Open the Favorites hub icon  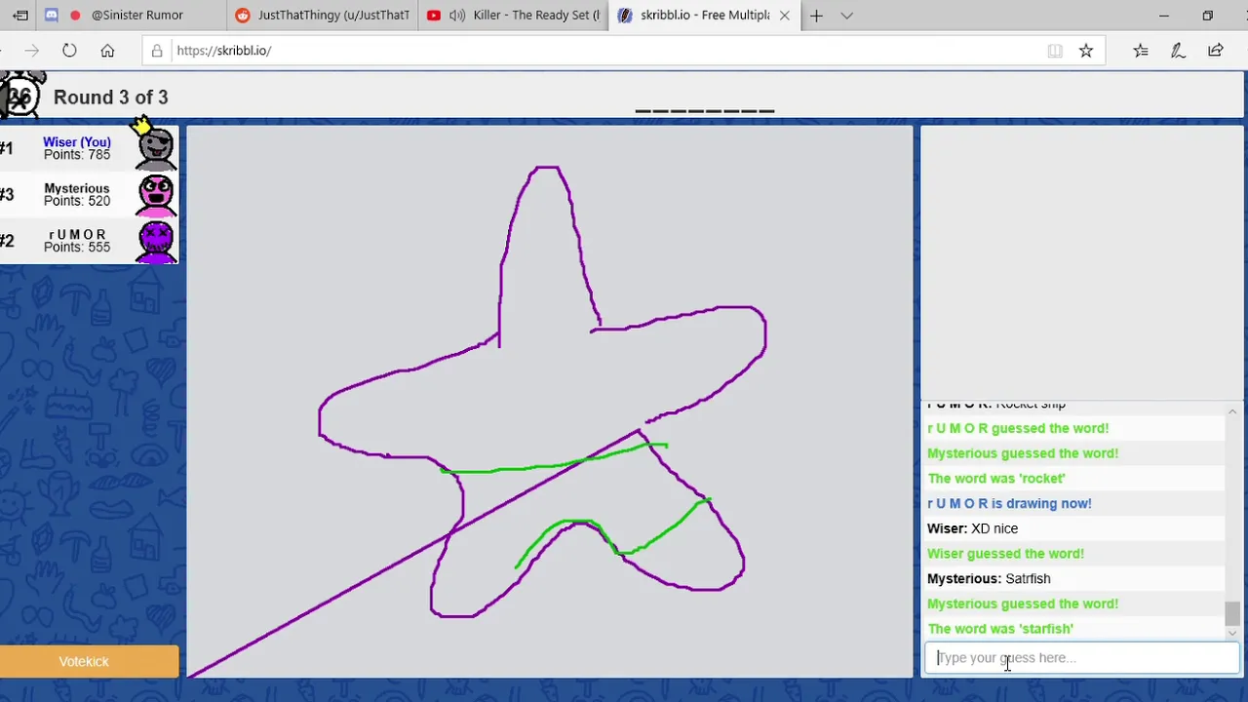click(1141, 51)
